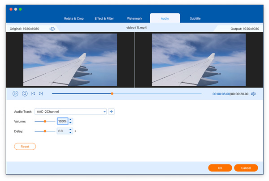This screenshot has height=181, width=269.
Task: Decrease delay with down stepper arrow
Action: tap(70, 133)
